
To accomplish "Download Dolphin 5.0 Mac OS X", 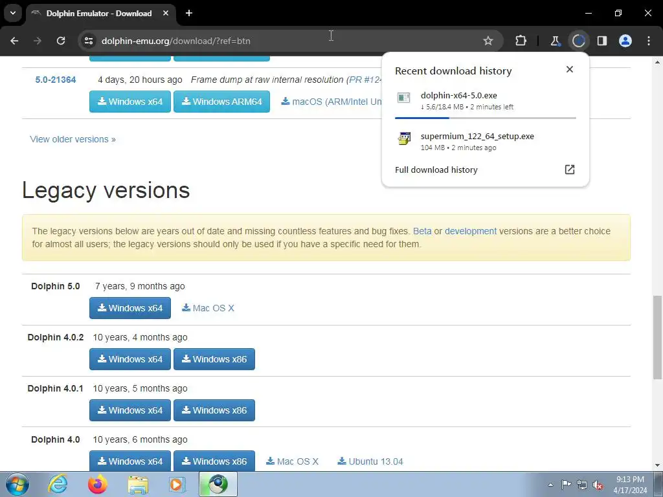I will pos(208,308).
